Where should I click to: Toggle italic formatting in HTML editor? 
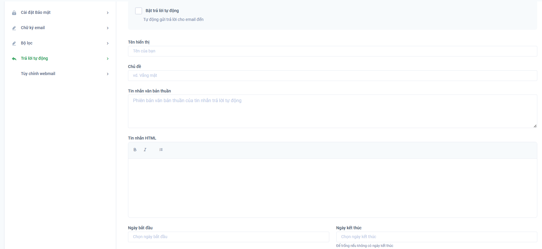[145, 150]
